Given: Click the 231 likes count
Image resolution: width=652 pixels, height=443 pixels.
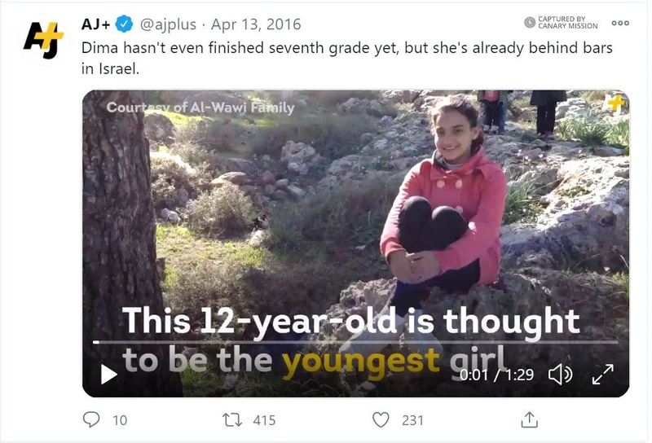Looking at the screenshot, I should pos(412,420).
